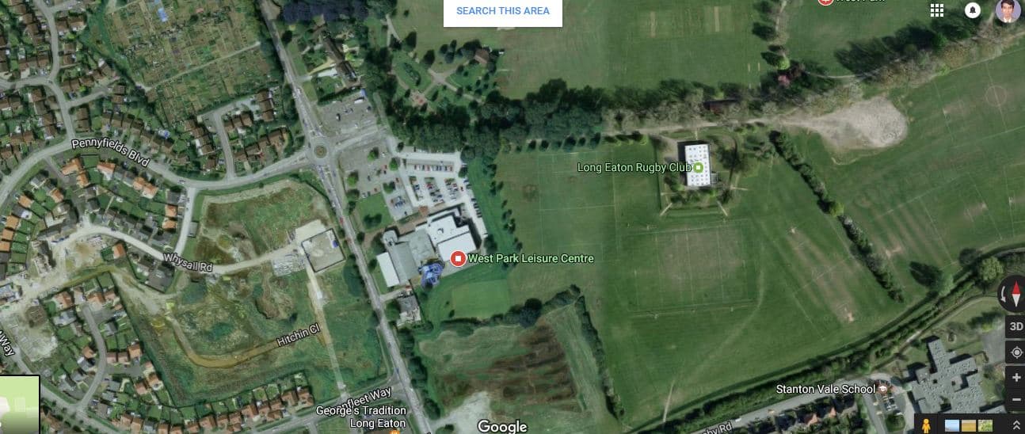Open the notifications bell

(x=973, y=10)
